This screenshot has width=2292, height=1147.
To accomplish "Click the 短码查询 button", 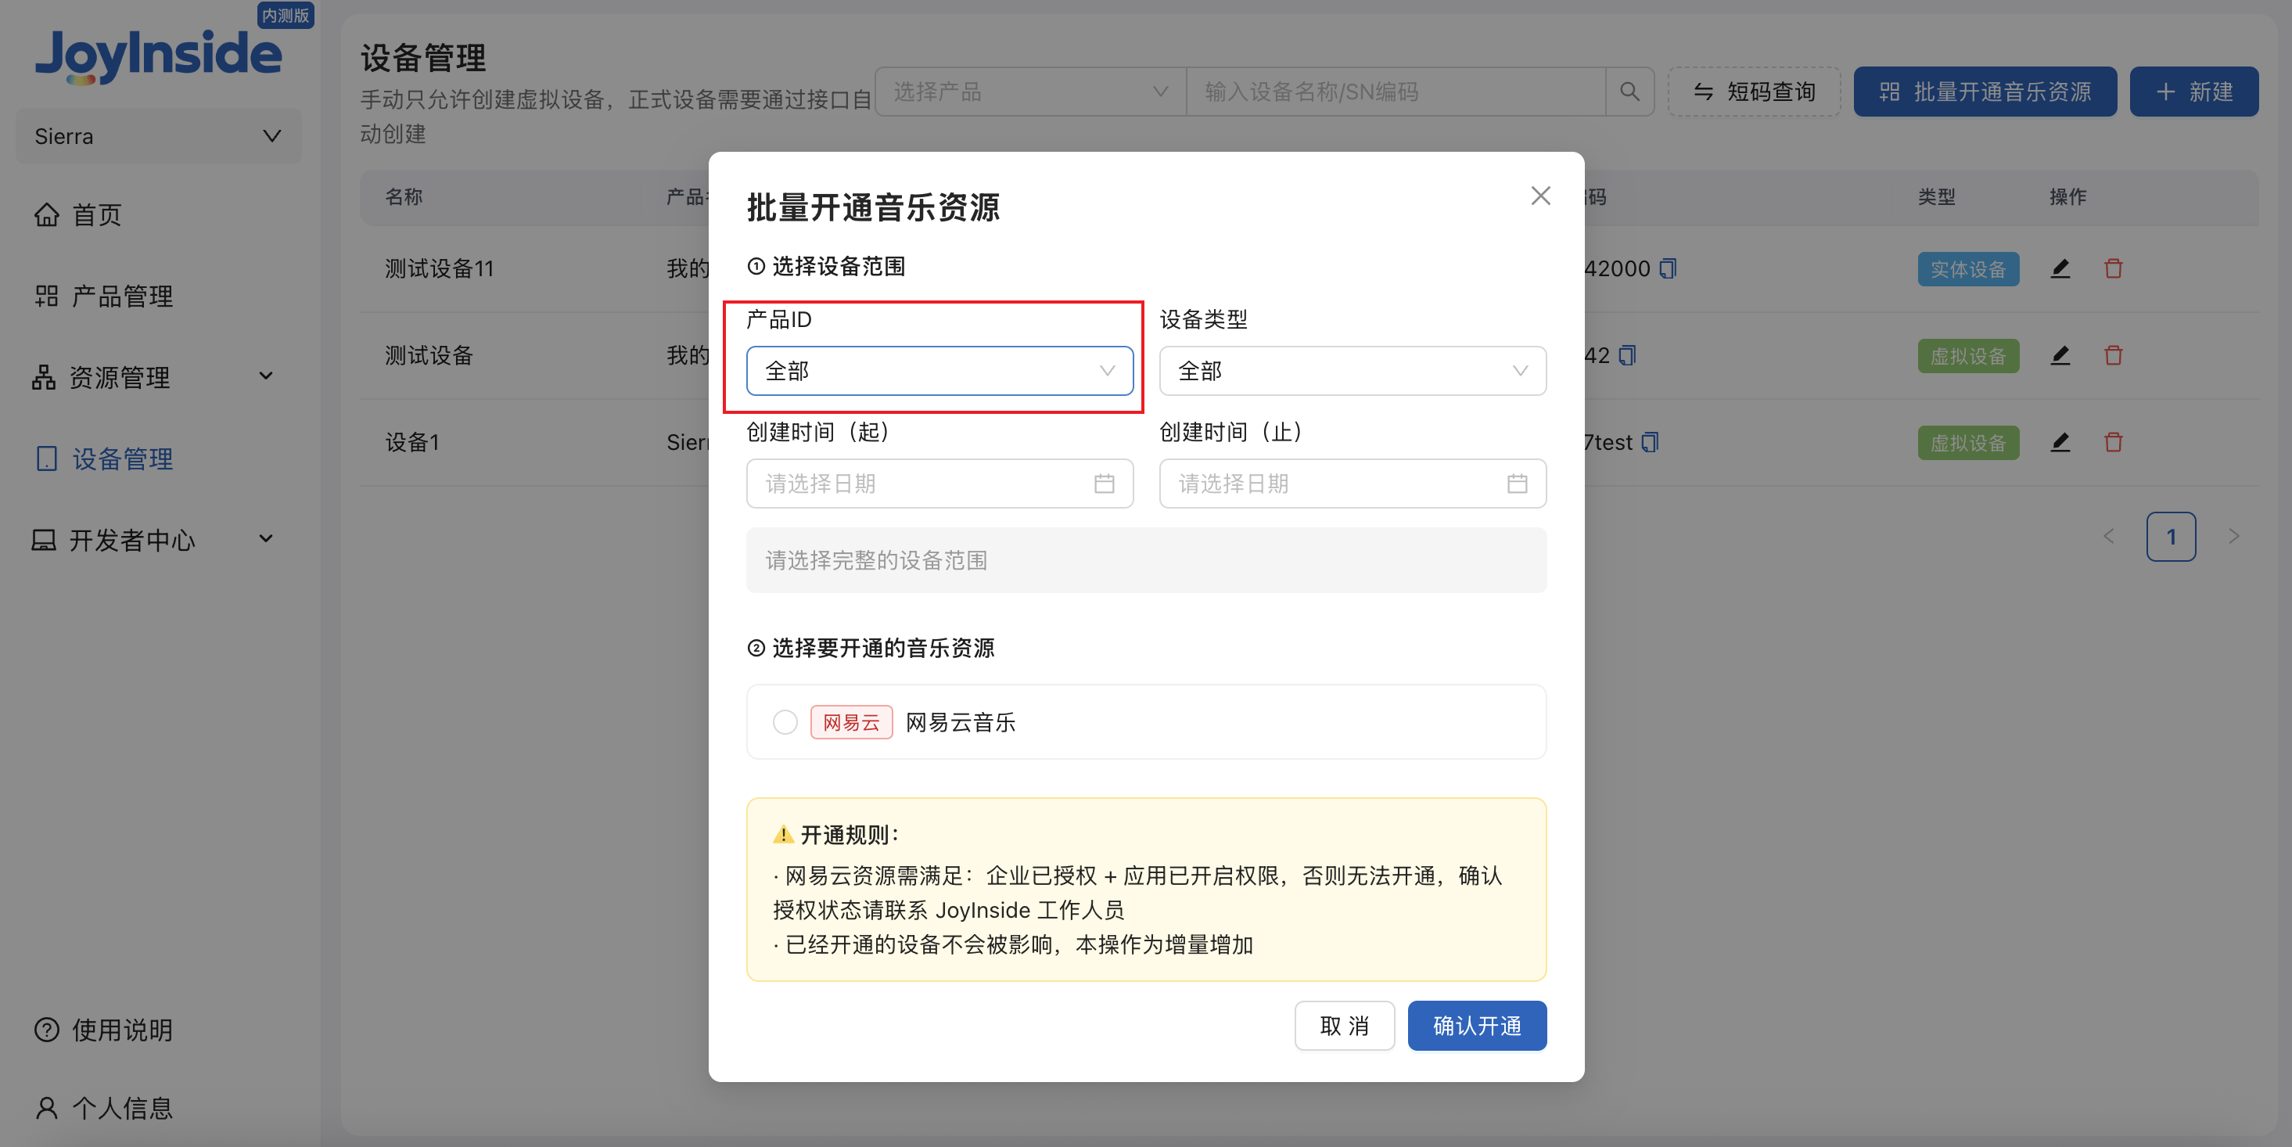I will [x=1754, y=92].
